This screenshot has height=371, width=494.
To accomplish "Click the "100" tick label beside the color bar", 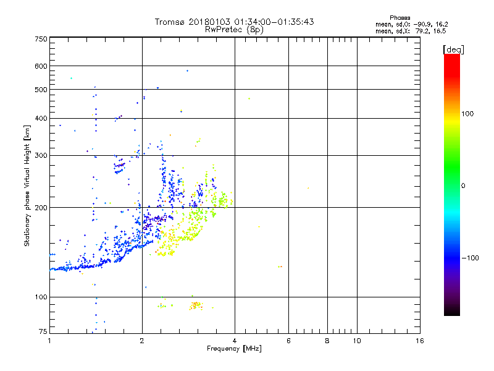I will 467,114.
